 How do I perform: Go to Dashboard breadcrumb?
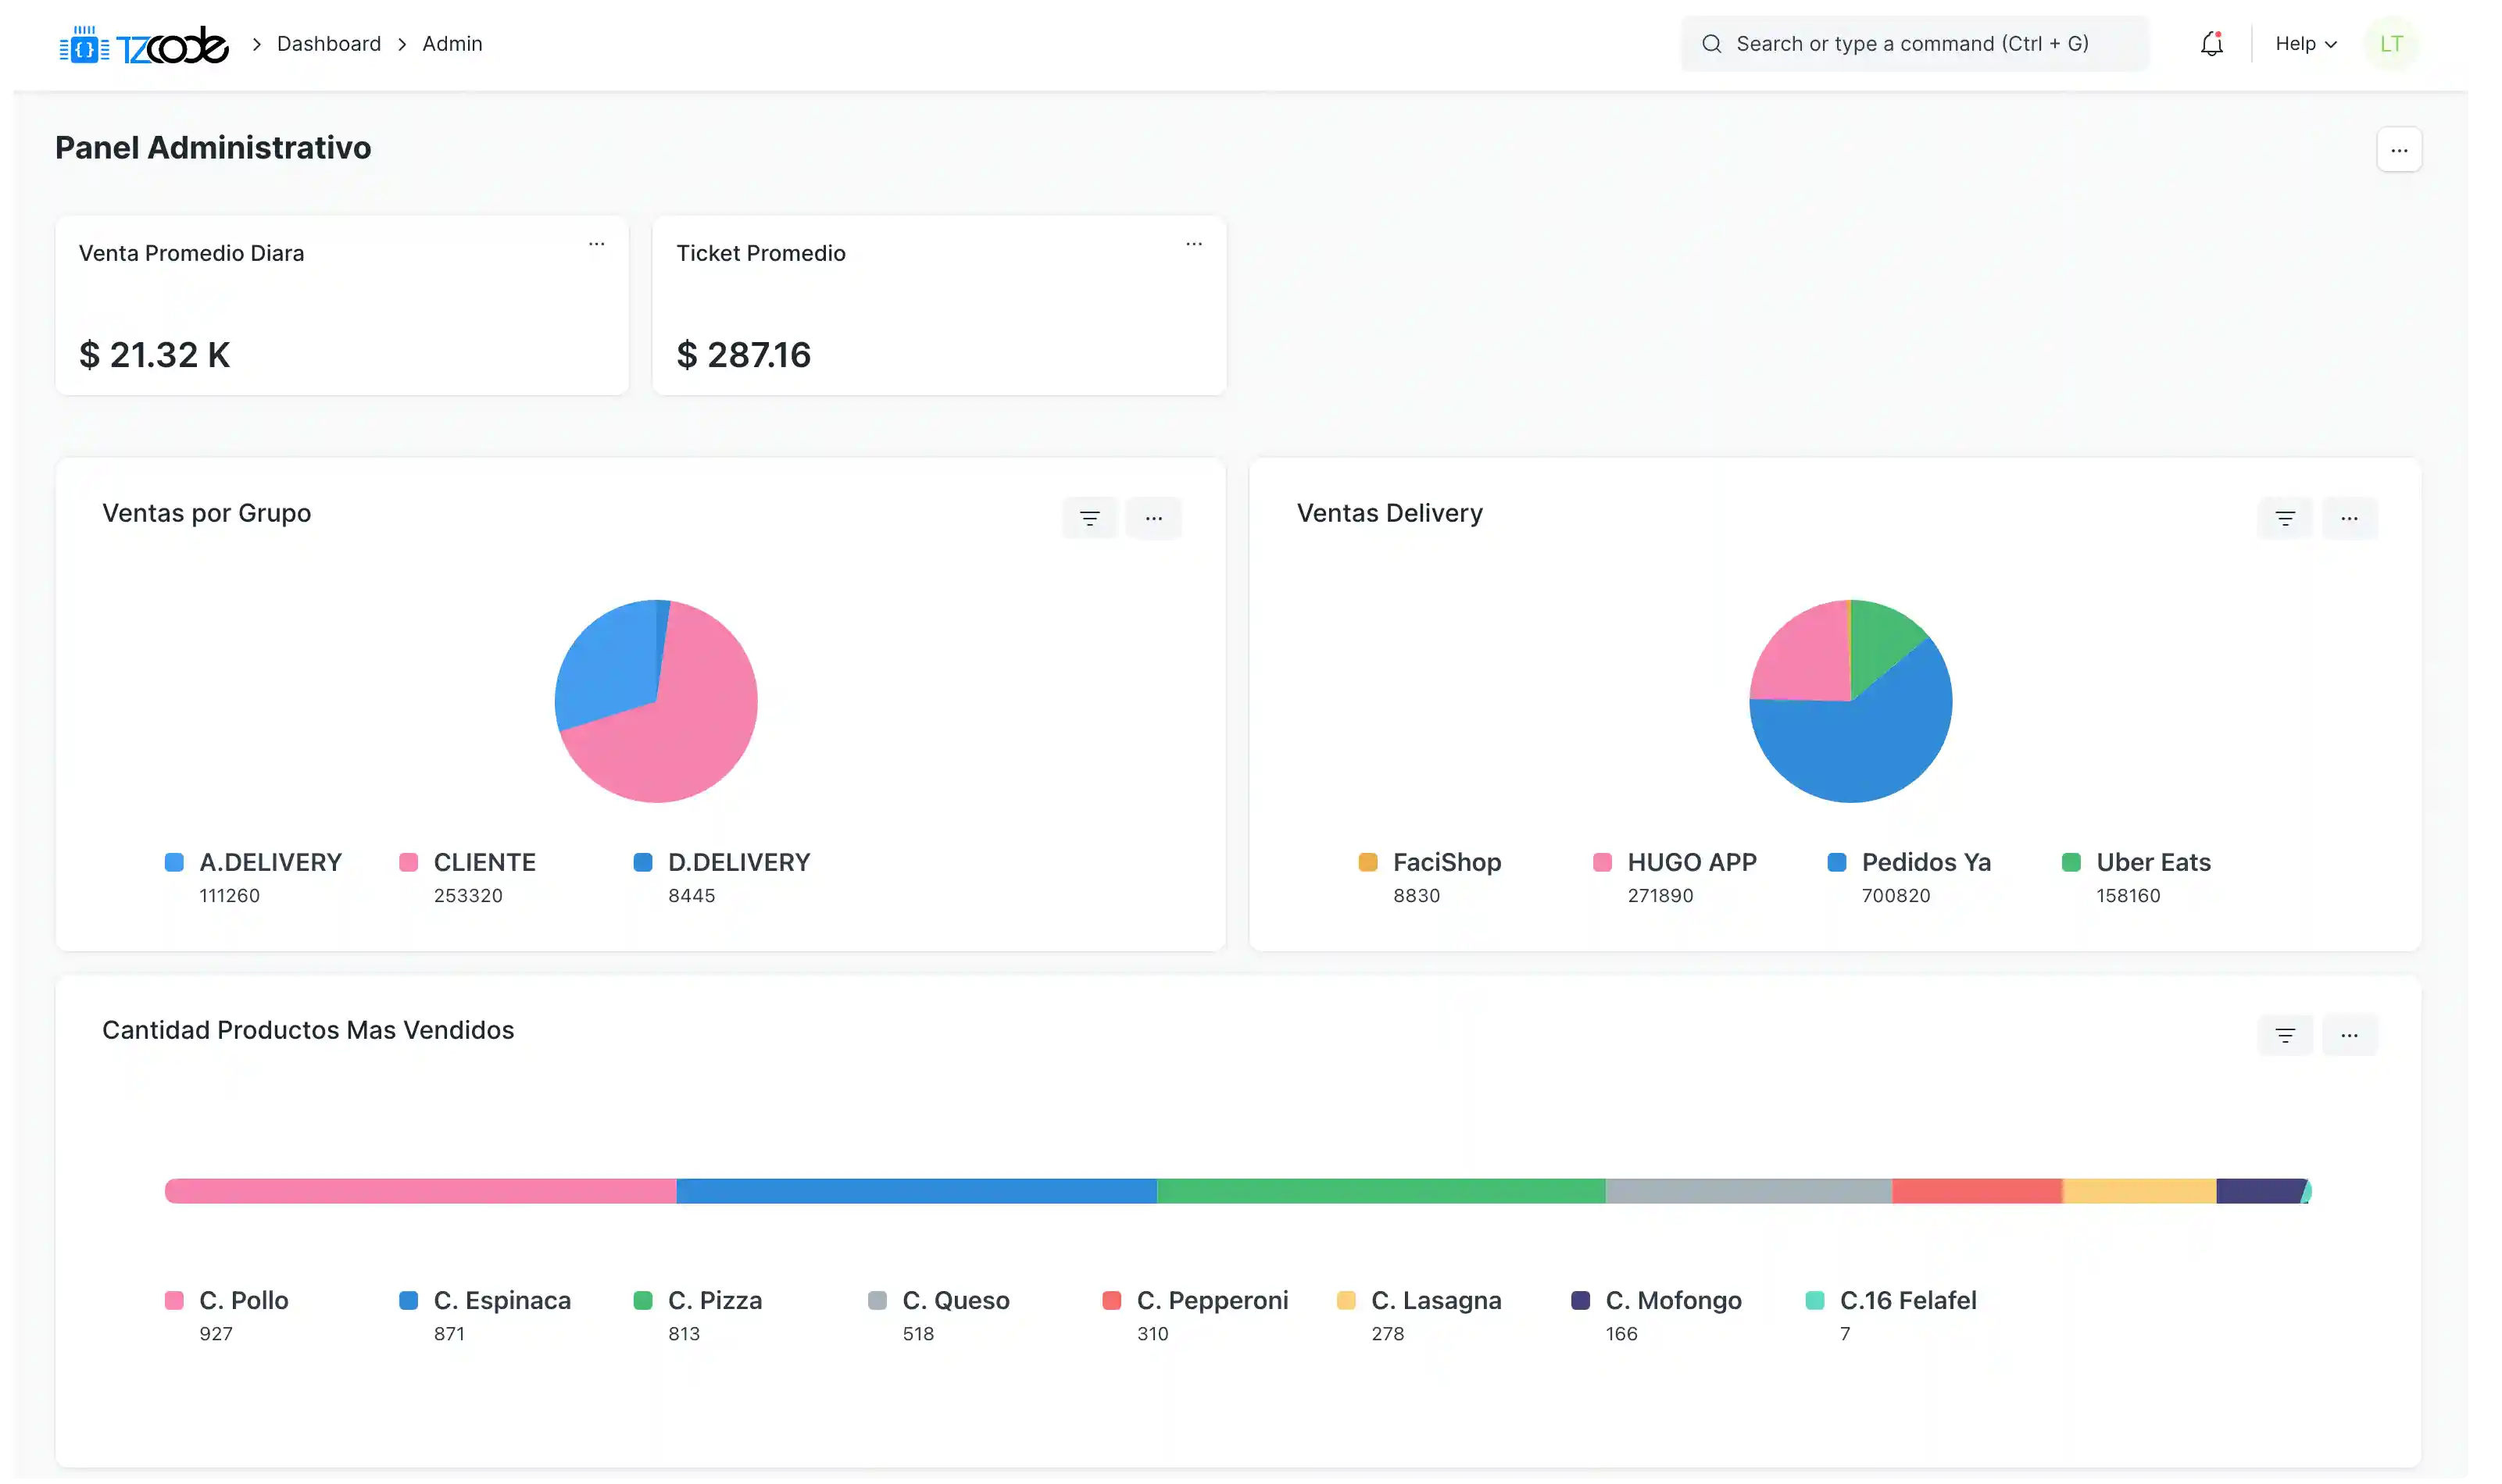[328, 44]
